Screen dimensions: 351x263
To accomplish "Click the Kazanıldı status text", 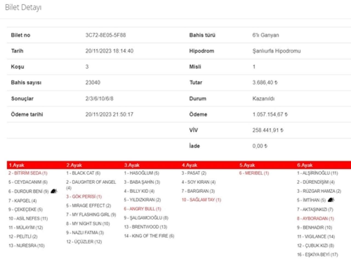I will point(263,99).
